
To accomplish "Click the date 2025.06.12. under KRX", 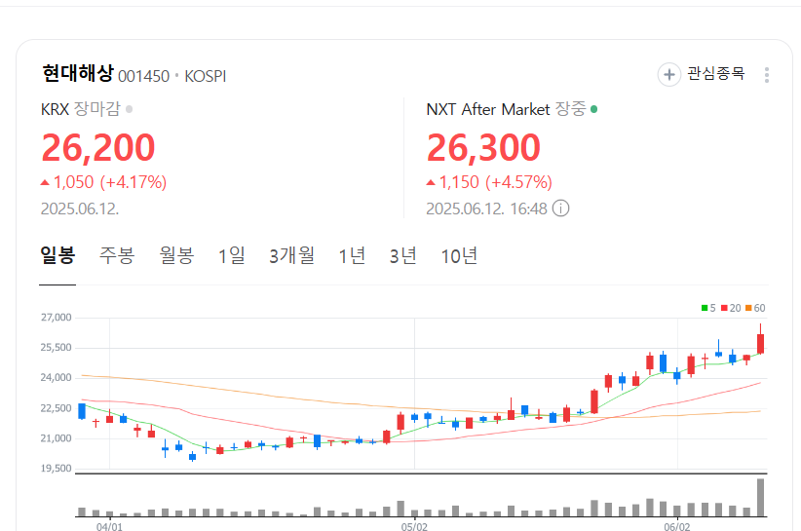I will coord(80,209).
